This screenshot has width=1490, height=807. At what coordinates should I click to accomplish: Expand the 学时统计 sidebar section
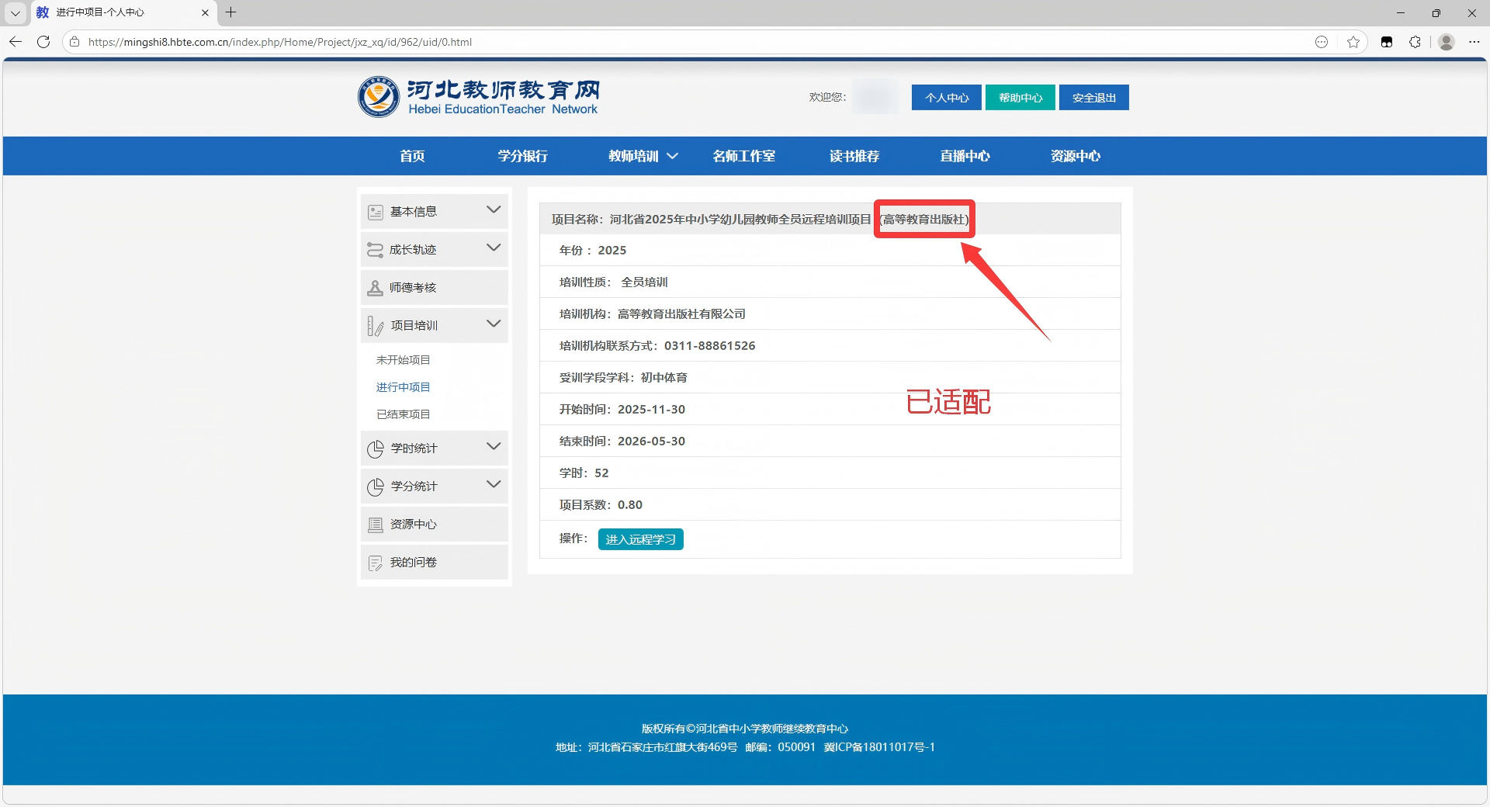(x=493, y=447)
